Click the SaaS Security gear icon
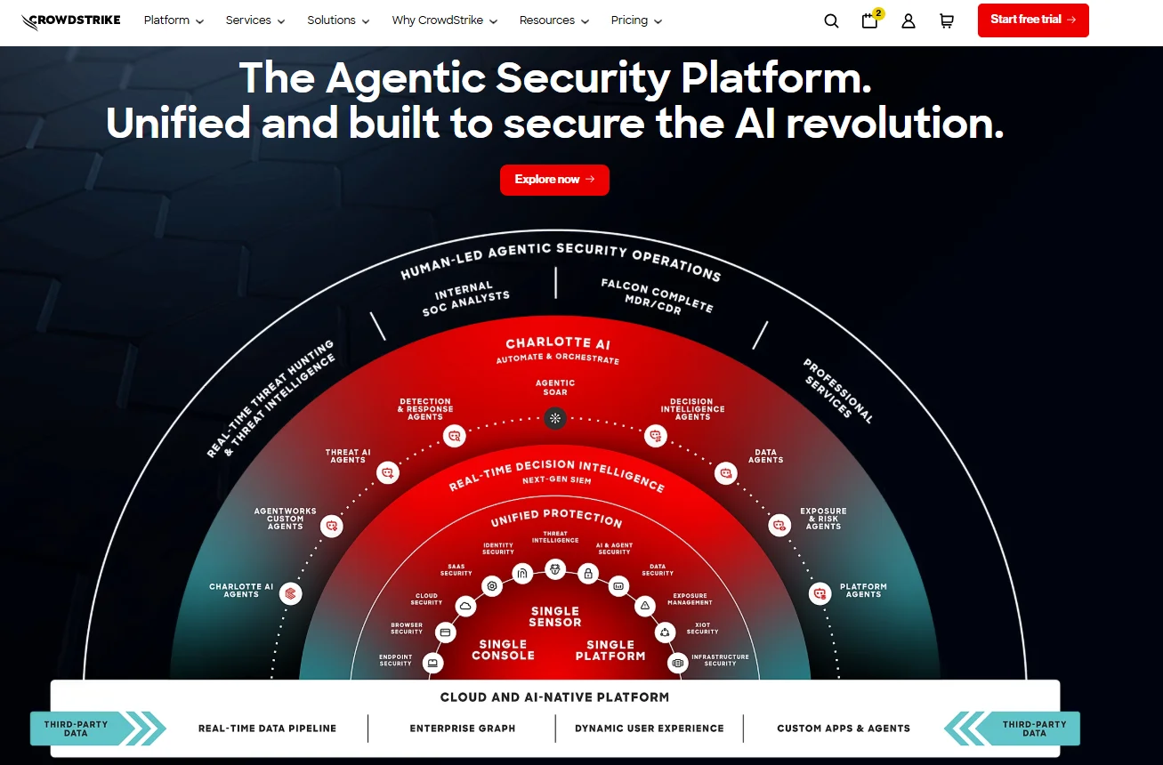The height and width of the screenshot is (765, 1163). pyautogui.click(x=492, y=586)
